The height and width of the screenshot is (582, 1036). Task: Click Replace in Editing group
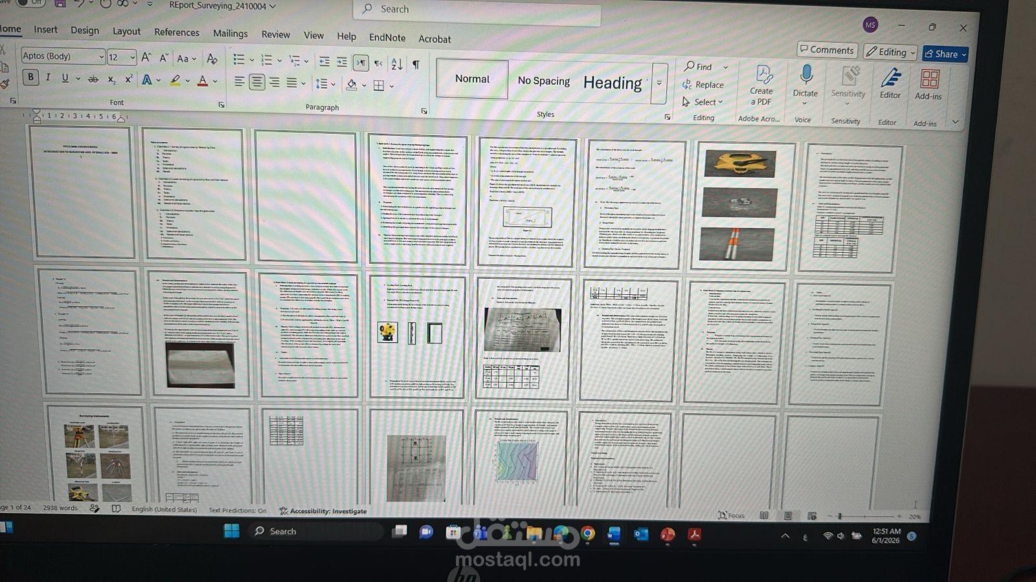pos(703,85)
